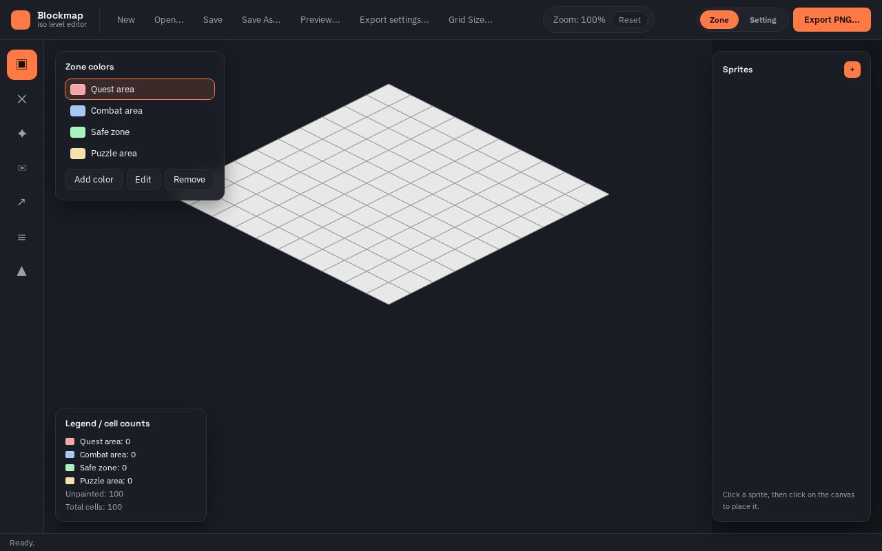The height and width of the screenshot is (551, 882).
Task: Click the bottom corner cell of grid
Action: (389, 293)
